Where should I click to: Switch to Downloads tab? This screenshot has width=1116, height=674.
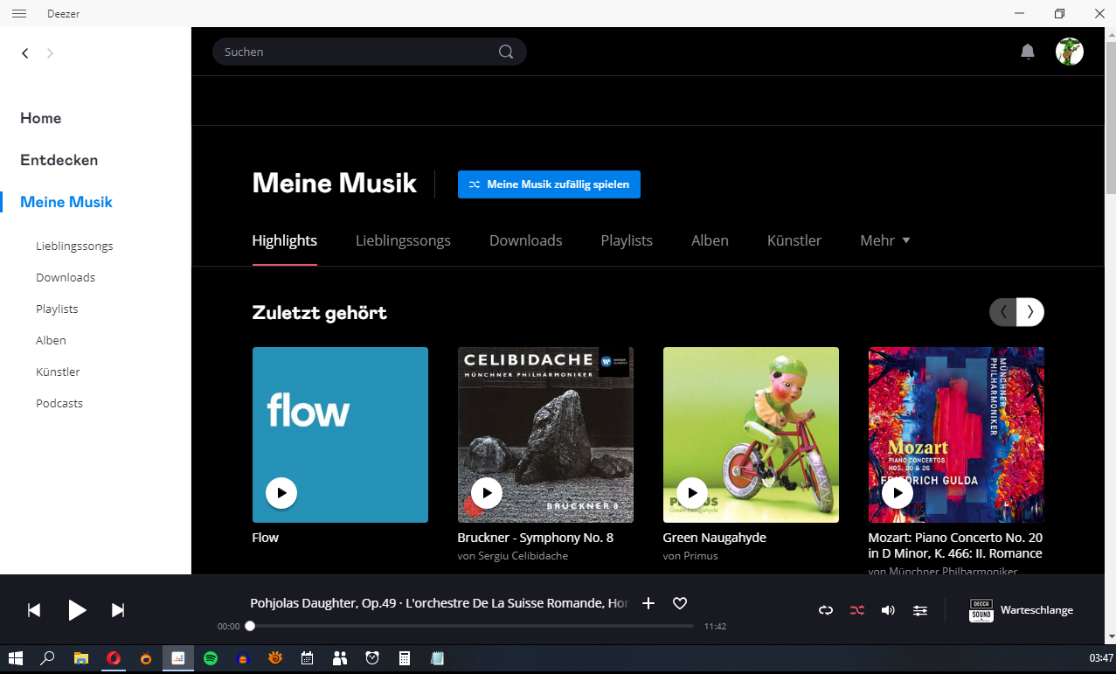pyautogui.click(x=525, y=240)
